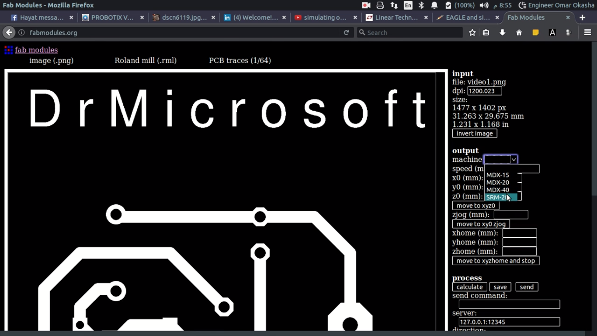Select MDX-20 from machine list
This screenshot has width=597, height=336.
(501, 182)
